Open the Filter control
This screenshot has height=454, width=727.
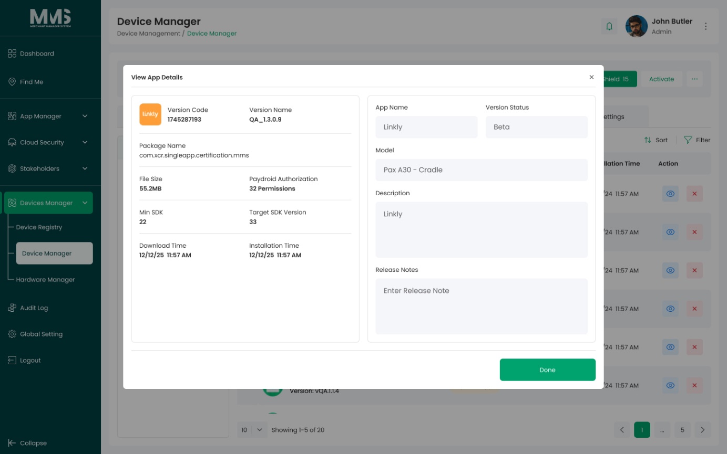click(x=697, y=140)
